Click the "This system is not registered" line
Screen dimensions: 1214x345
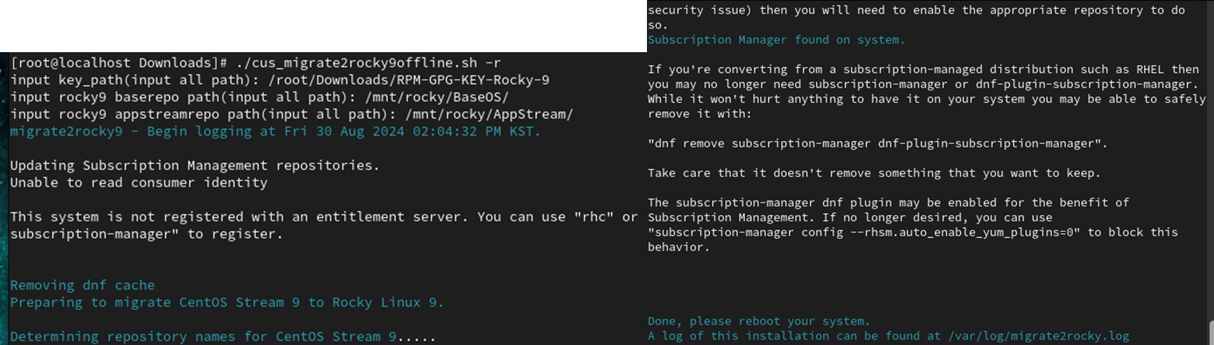coord(323,217)
